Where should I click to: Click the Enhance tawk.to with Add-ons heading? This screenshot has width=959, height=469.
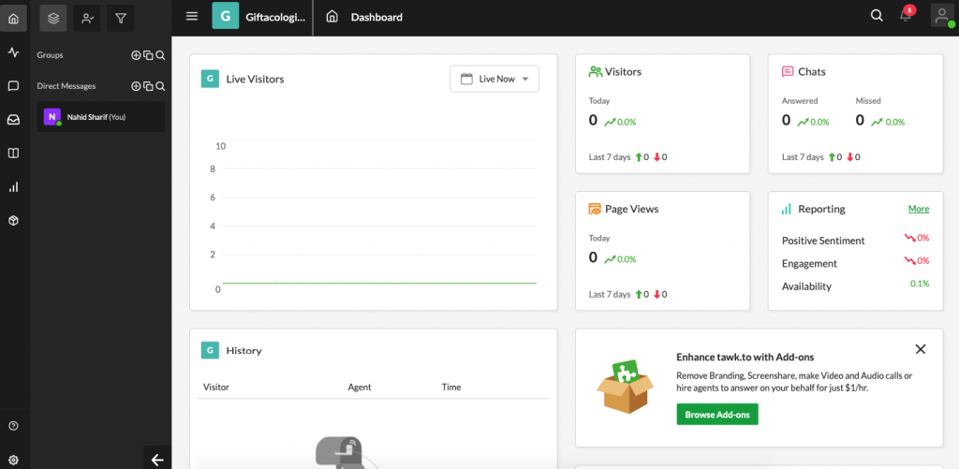[x=745, y=357]
